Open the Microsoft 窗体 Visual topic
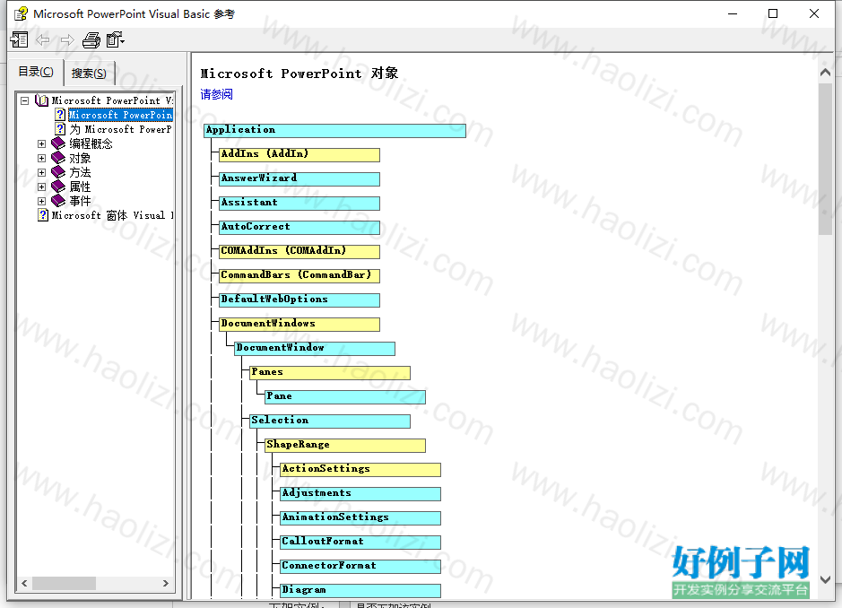The width and height of the screenshot is (842, 608). 112,215
